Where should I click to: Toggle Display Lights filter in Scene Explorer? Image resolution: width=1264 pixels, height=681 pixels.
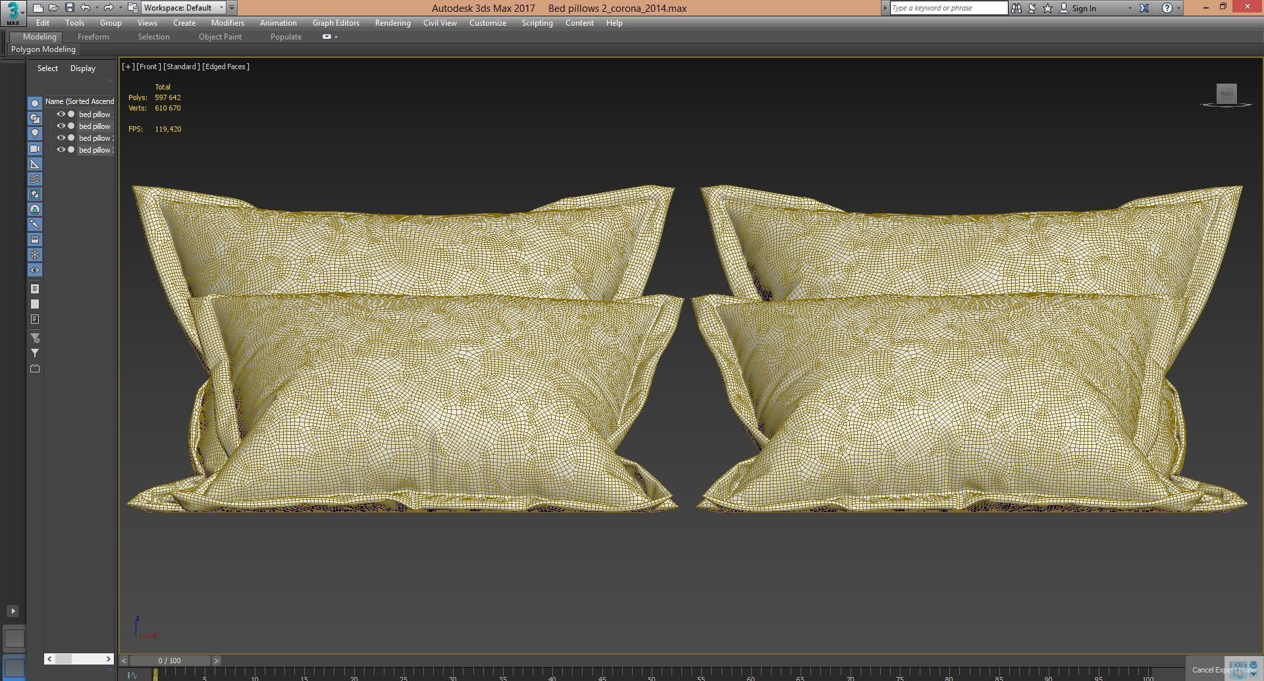[35, 134]
